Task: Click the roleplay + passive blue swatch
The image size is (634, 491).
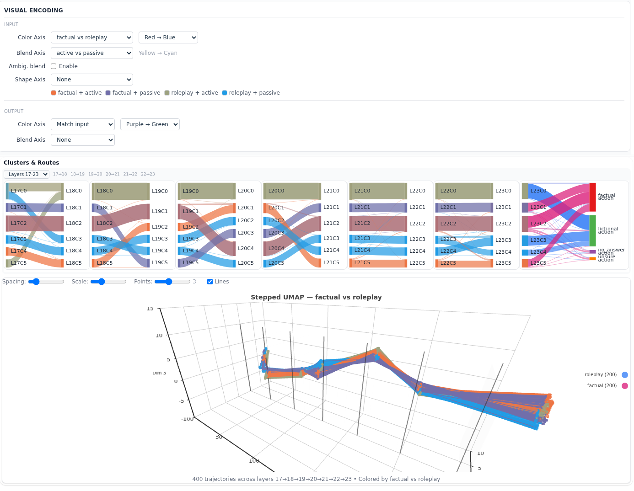Action: pos(225,93)
